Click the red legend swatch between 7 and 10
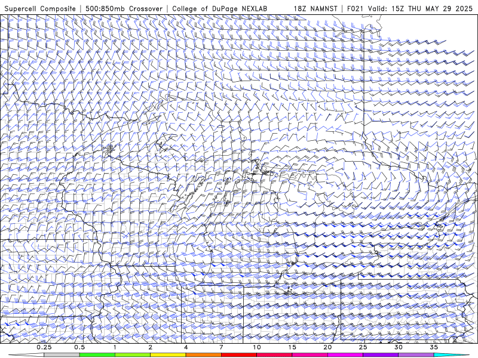Image resolution: width=478 pixels, height=358 pixels. click(239, 355)
